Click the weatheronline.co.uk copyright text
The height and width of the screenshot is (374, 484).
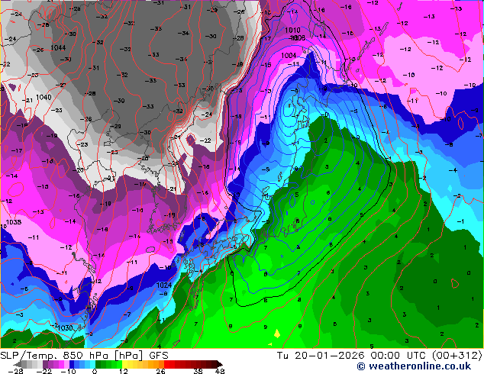(x=414, y=366)
